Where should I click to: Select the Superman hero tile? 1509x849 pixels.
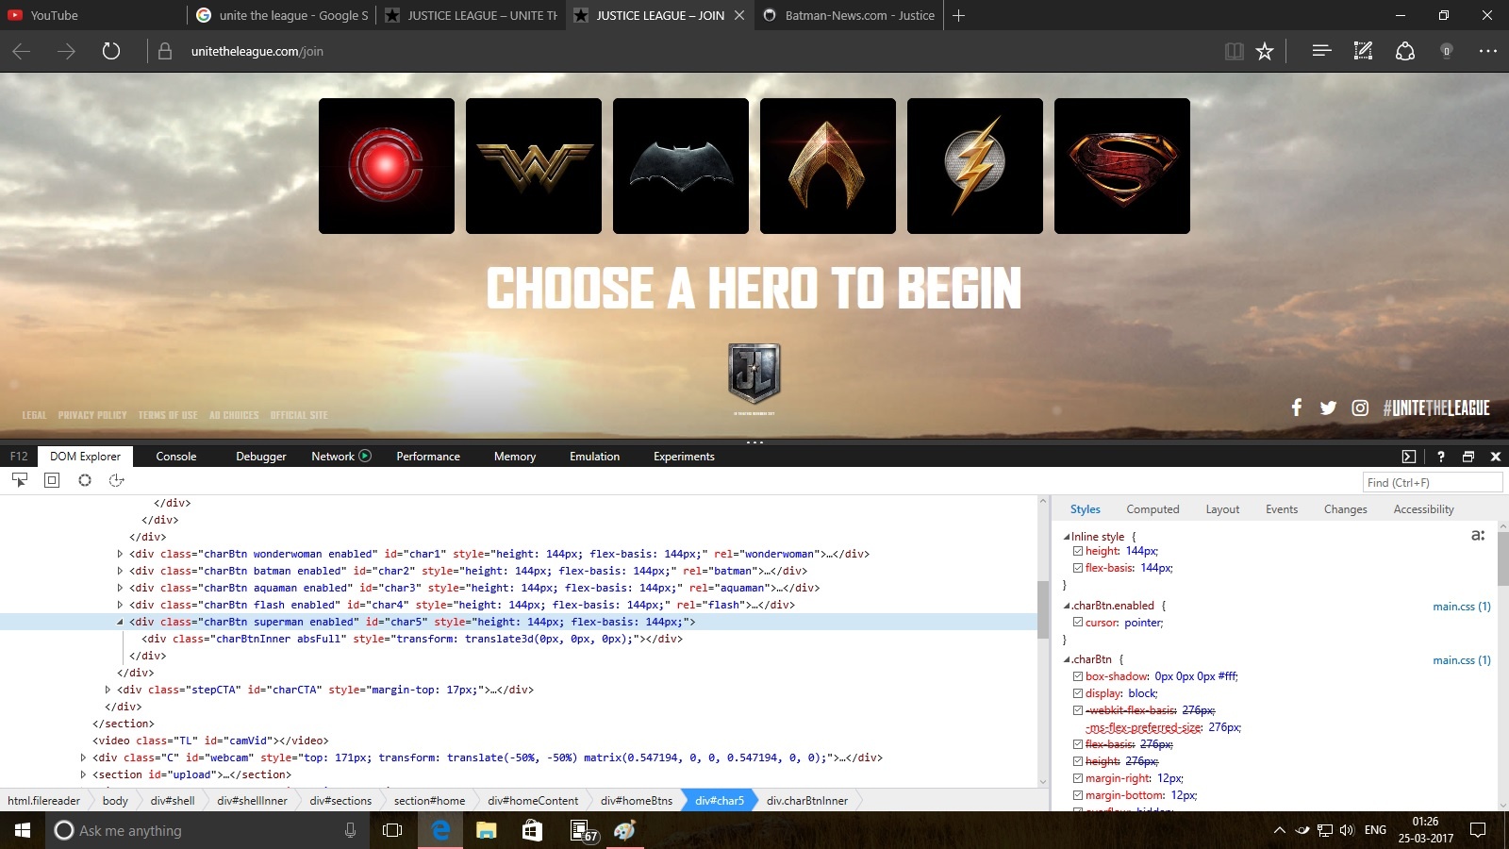click(1122, 166)
